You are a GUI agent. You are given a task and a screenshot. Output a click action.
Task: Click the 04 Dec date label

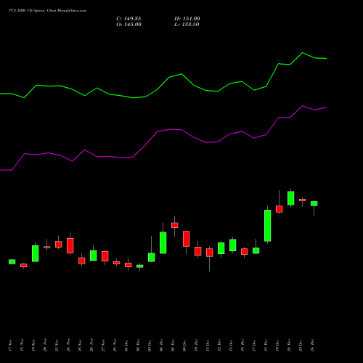tap(161, 346)
